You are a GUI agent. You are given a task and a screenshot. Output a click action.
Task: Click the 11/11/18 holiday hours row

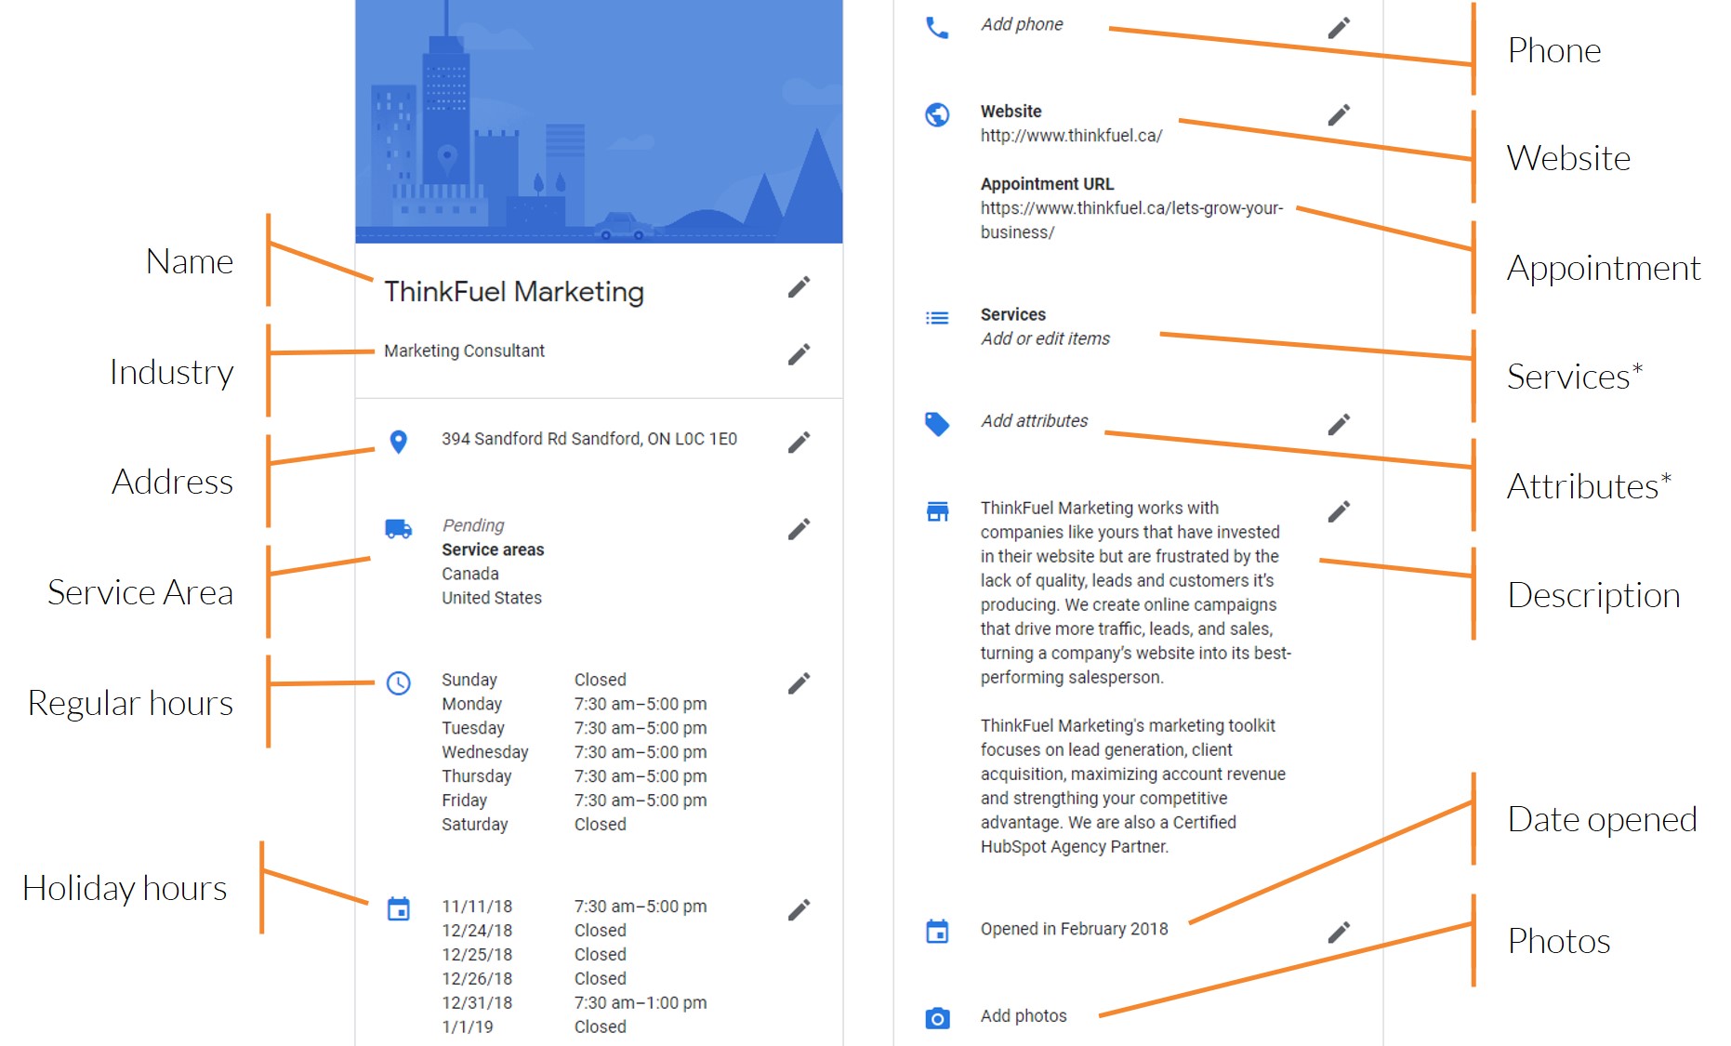click(x=574, y=907)
